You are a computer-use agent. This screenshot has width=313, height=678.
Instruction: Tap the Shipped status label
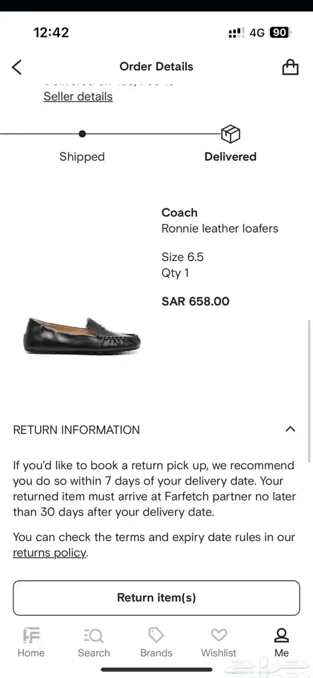click(82, 157)
